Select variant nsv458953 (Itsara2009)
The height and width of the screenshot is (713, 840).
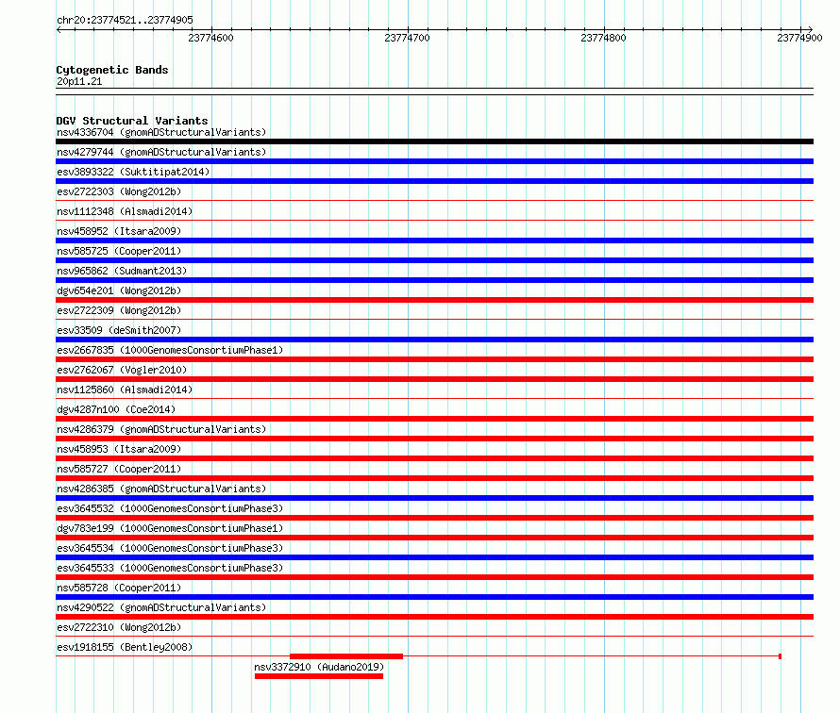(119, 449)
